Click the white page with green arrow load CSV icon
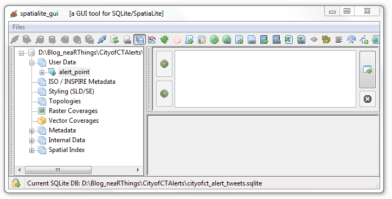The image size is (392, 199). click(x=239, y=39)
